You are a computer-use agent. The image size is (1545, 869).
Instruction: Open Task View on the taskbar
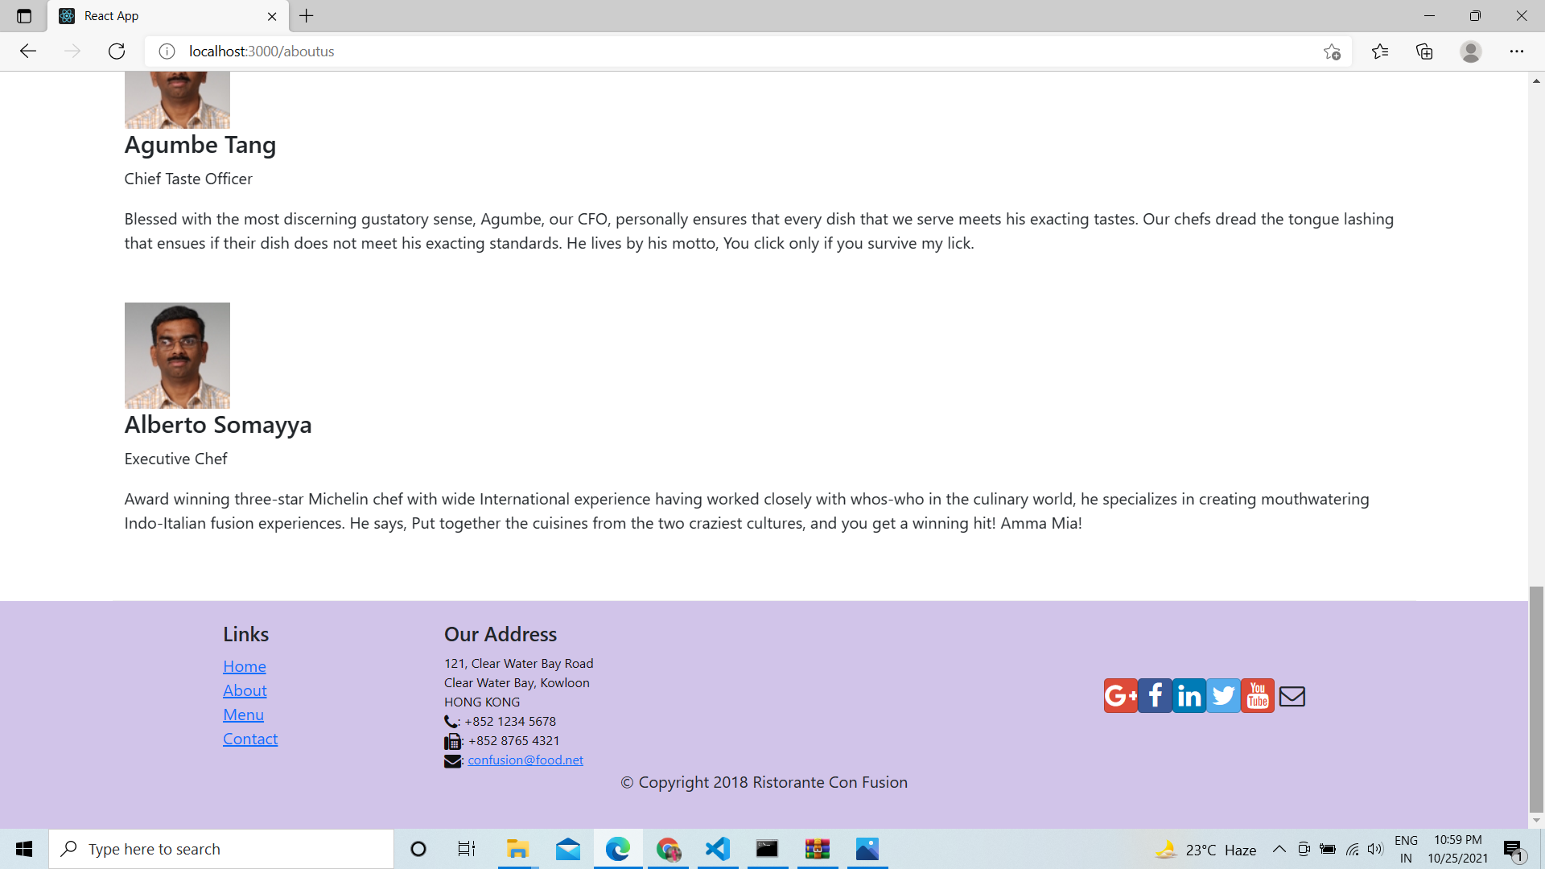467,849
